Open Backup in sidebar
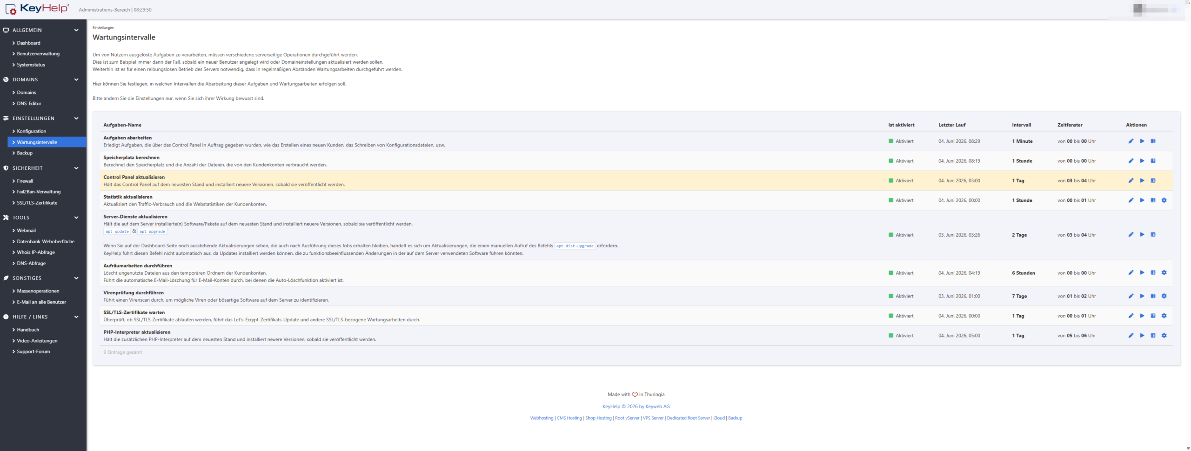The image size is (1191, 451). point(25,153)
